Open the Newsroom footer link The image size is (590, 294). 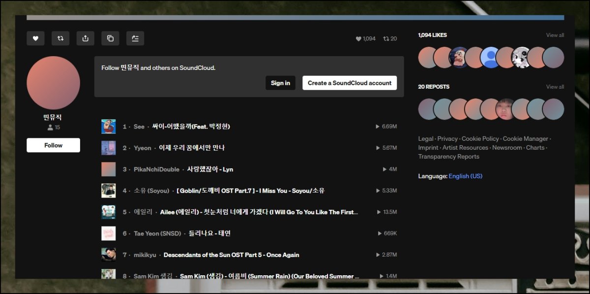pyautogui.click(x=507, y=148)
